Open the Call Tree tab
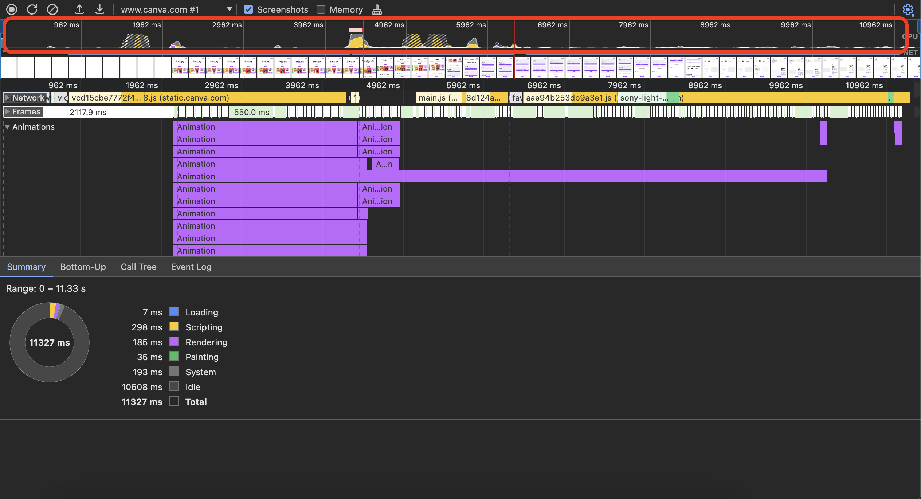Viewport: 921px width, 499px height. click(138, 267)
